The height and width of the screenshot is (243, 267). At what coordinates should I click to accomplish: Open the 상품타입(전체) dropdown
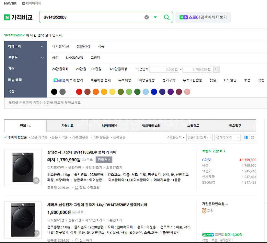(x=200, y=137)
